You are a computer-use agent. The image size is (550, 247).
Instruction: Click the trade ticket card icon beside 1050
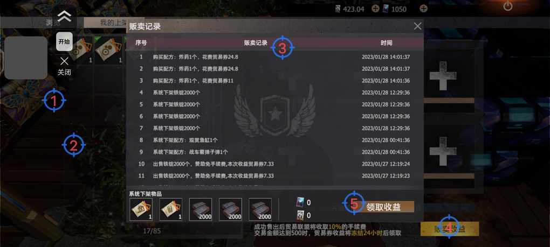click(x=386, y=9)
